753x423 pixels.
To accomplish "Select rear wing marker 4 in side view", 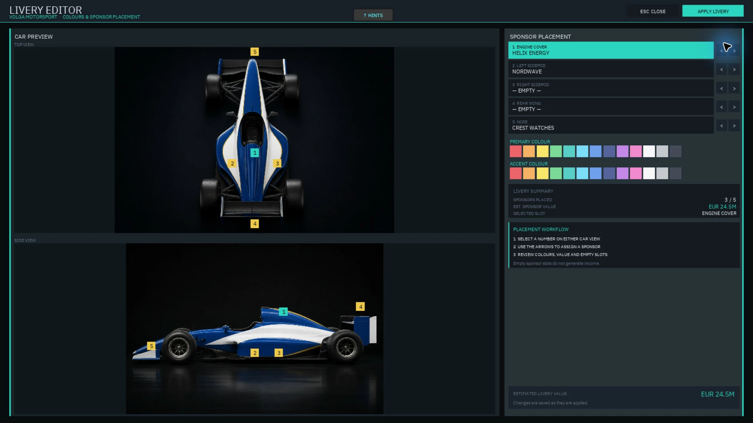I will [360, 307].
